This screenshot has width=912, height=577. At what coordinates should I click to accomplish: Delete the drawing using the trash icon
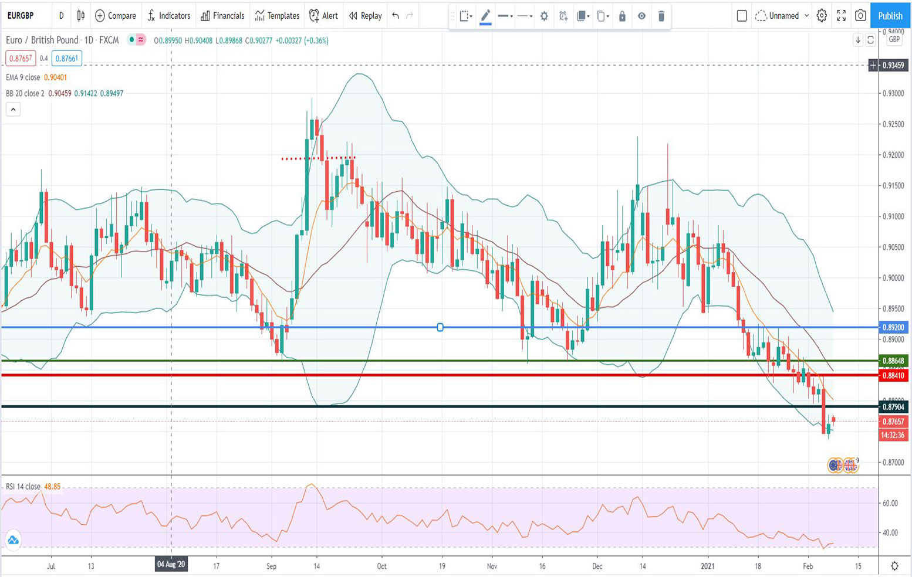[661, 16]
